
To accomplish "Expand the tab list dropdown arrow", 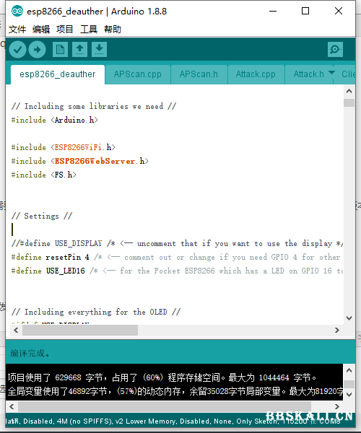I will click(x=331, y=73).
